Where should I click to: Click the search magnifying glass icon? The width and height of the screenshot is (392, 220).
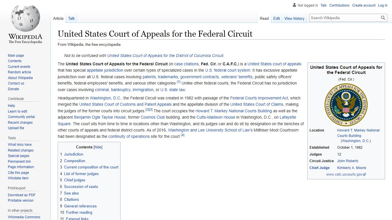coord(383,18)
